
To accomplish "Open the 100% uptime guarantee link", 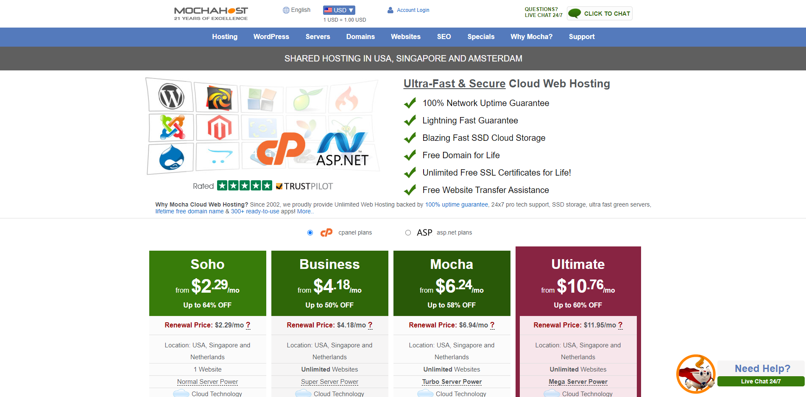I will tap(457, 204).
